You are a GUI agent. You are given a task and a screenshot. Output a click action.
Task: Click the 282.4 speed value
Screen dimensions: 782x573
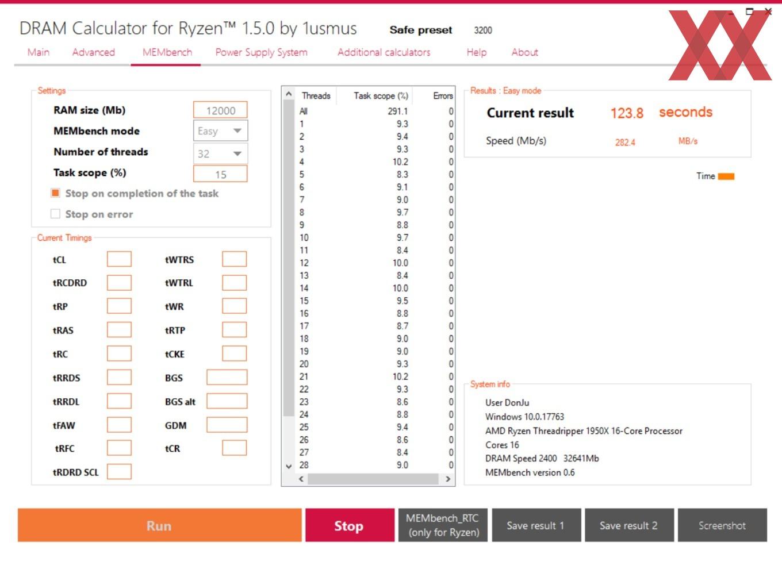pyautogui.click(x=625, y=142)
